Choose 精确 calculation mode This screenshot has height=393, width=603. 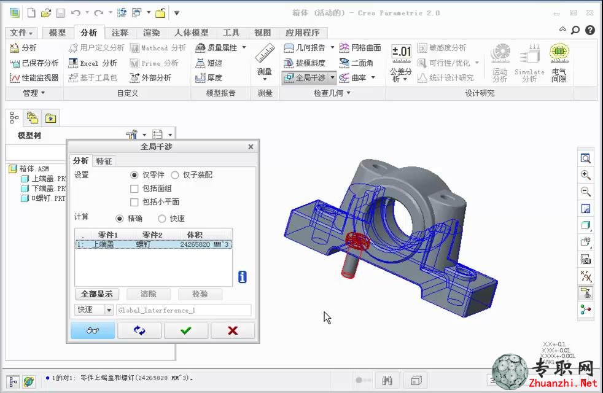[x=120, y=219]
